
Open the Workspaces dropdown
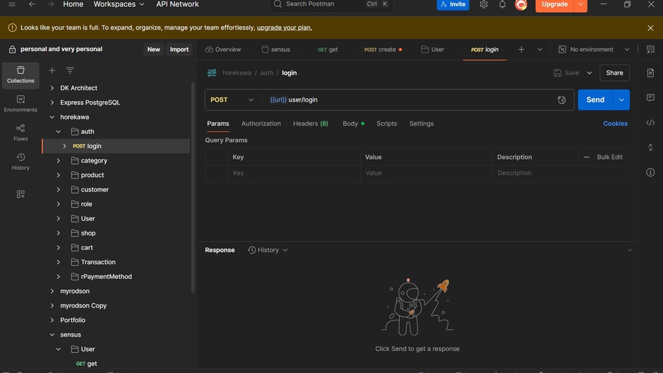(x=119, y=4)
